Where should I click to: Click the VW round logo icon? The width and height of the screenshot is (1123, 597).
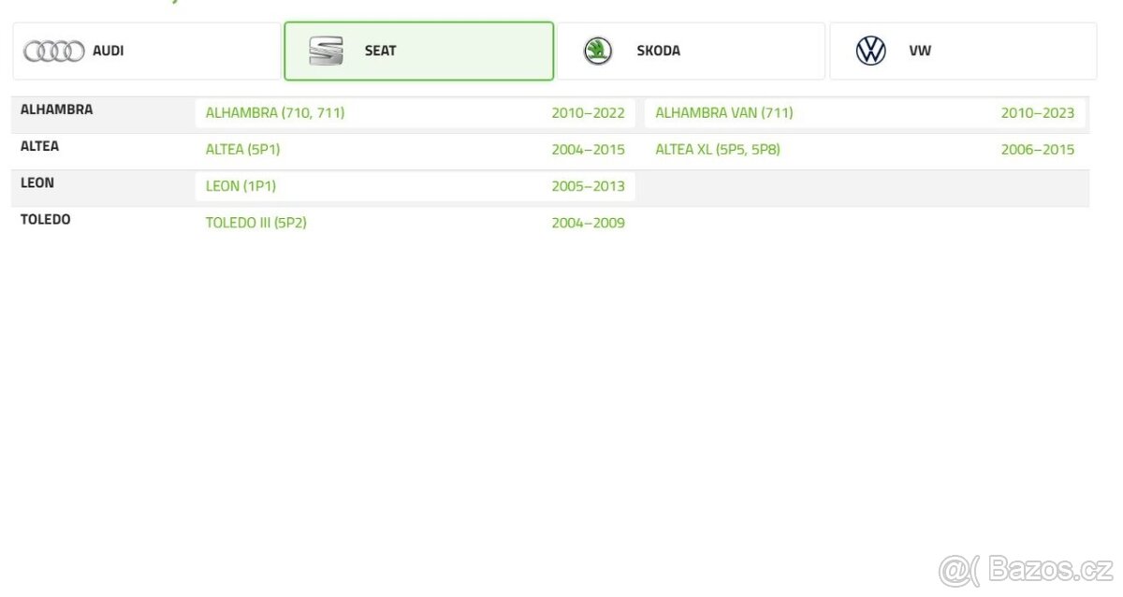point(870,51)
